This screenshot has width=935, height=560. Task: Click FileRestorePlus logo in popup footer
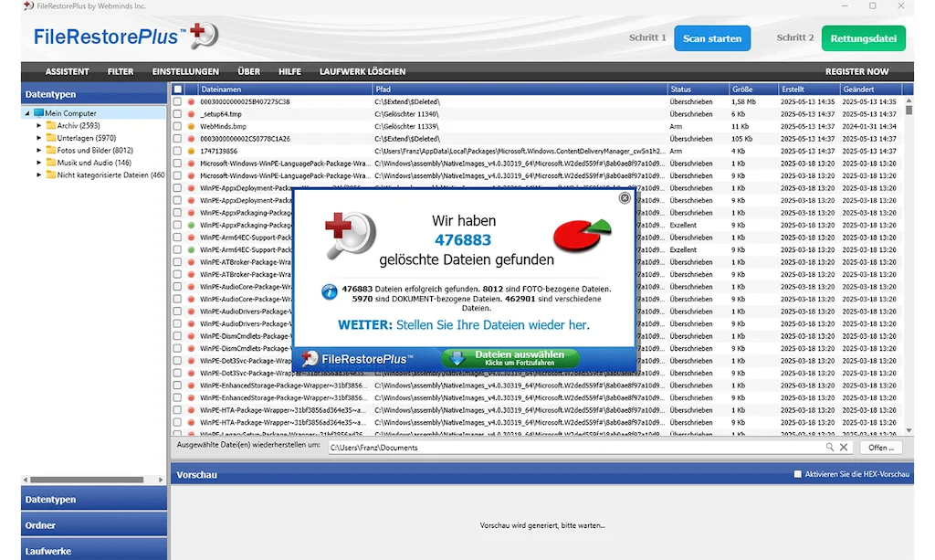pos(357,358)
